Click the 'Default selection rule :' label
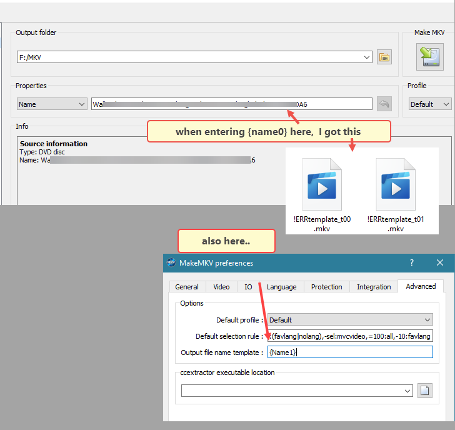 point(229,336)
